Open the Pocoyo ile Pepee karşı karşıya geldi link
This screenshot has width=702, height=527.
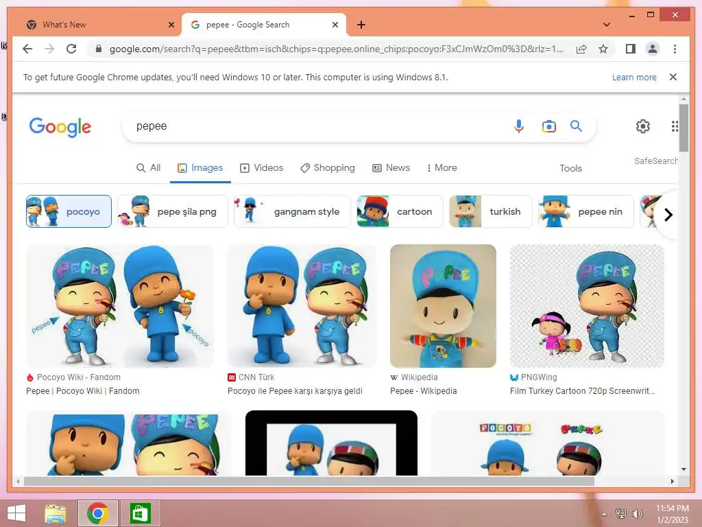click(x=295, y=390)
